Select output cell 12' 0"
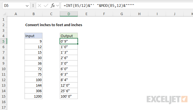The width and height of the screenshot is (193, 110). 69,85
